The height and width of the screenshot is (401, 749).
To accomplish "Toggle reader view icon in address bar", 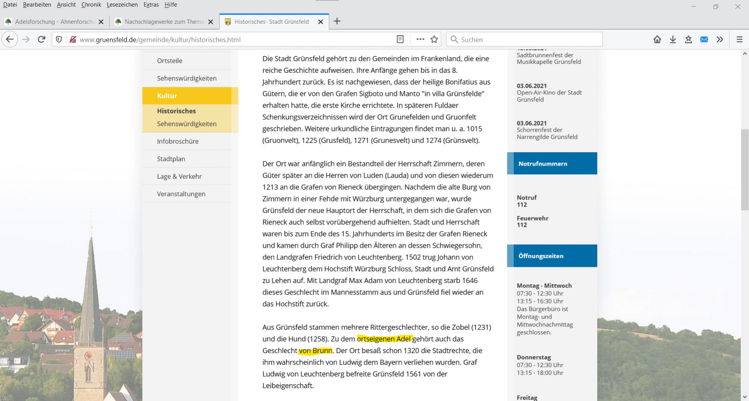I will point(400,39).
